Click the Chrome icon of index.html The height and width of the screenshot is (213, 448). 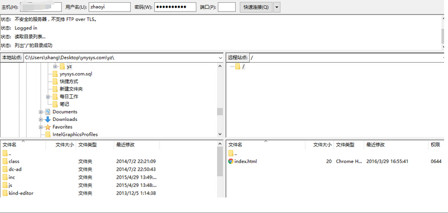[231, 161]
